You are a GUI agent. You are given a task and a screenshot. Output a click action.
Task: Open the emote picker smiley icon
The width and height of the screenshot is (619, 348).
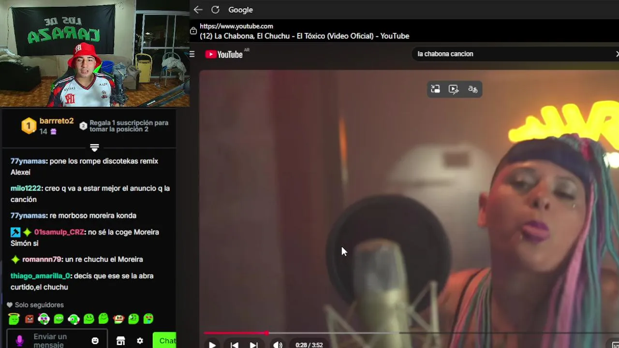tap(95, 341)
